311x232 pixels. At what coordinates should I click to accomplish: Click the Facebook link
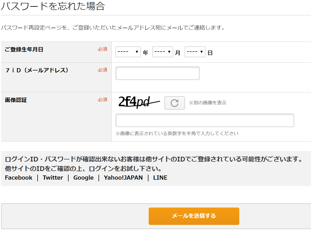click(19, 178)
